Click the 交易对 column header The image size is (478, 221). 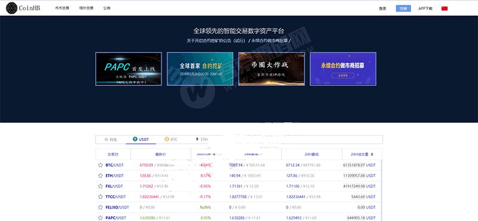(113, 154)
